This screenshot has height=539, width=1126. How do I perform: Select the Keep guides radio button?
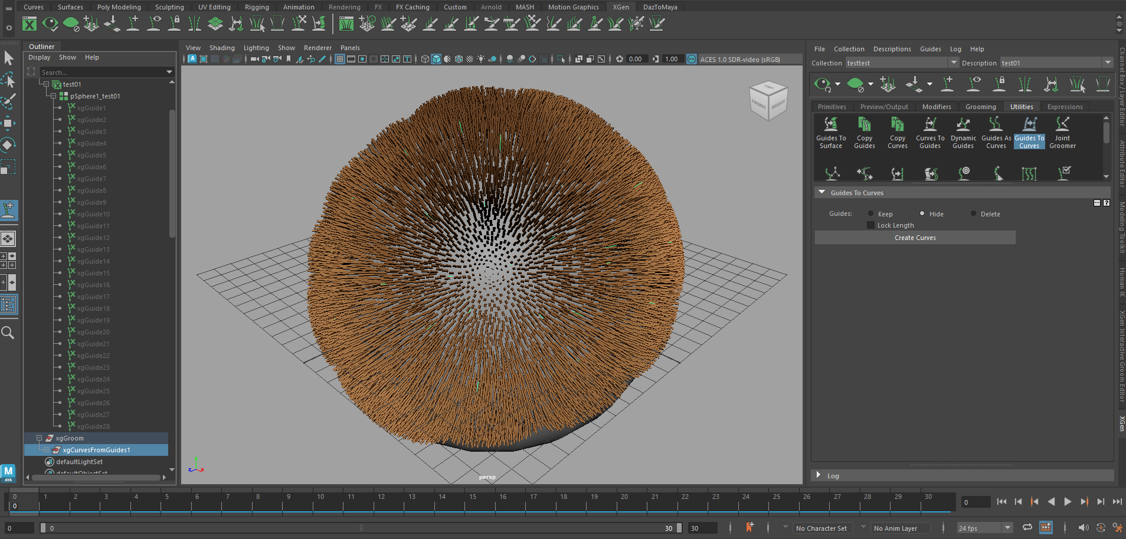[870, 213]
